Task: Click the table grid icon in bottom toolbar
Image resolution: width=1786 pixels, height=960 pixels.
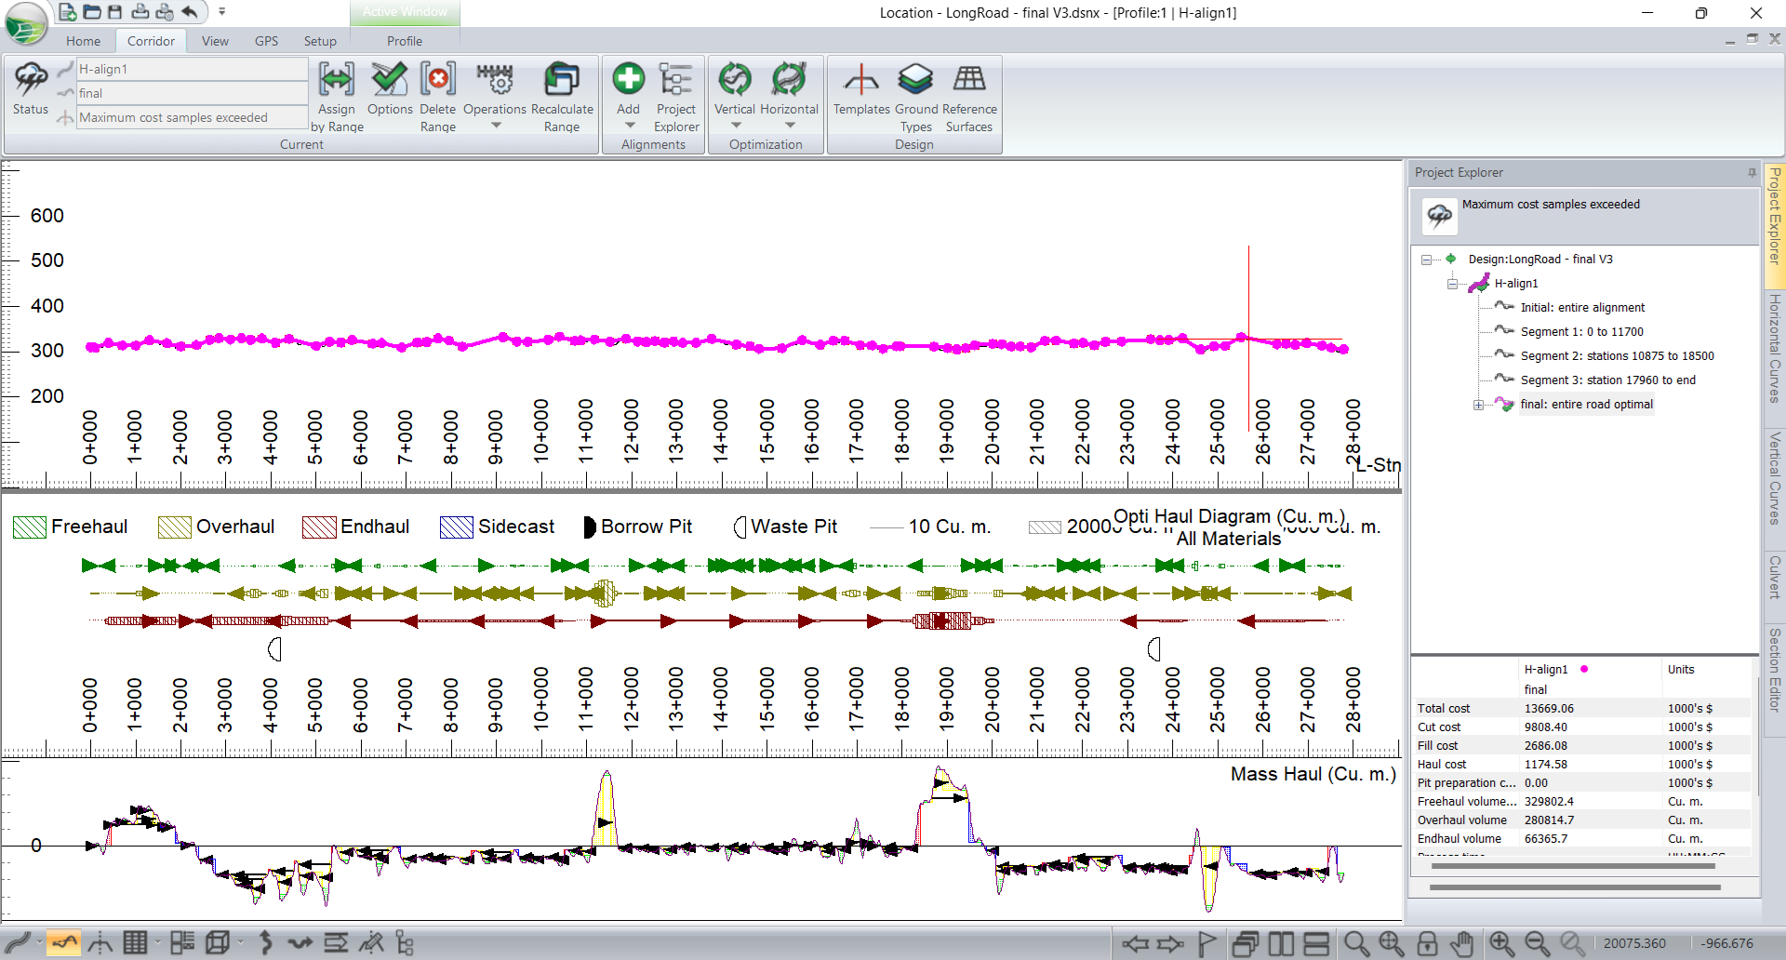Action: click(x=135, y=943)
